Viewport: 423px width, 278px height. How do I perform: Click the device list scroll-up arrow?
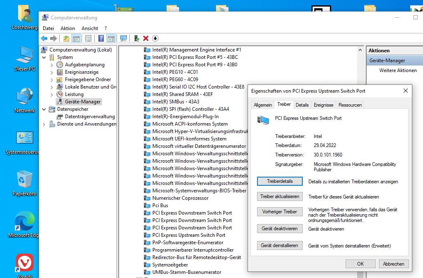coord(360,50)
